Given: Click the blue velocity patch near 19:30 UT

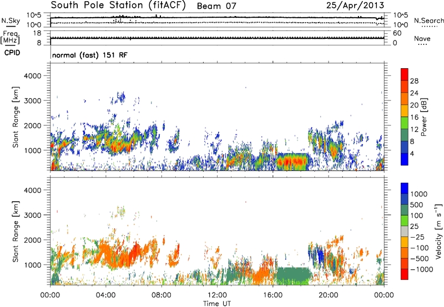Looking at the screenshot, I should click(x=321, y=255).
